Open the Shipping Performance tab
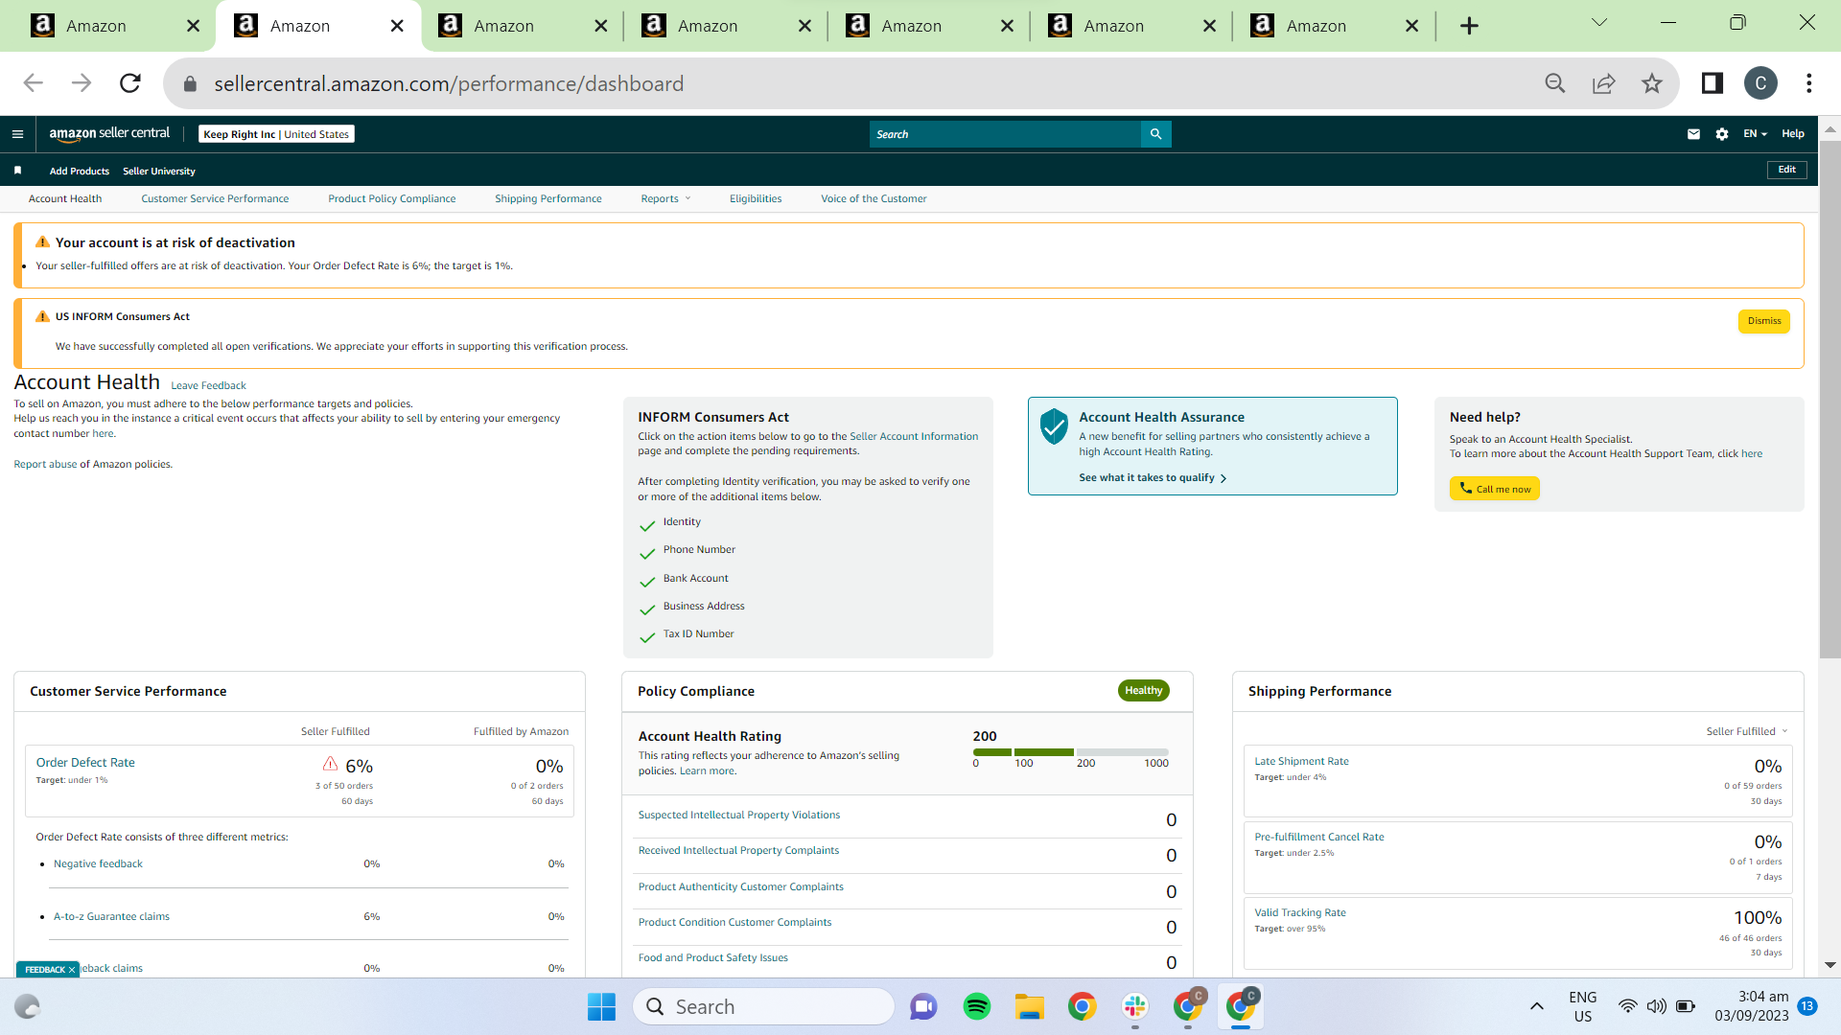Image resolution: width=1841 pixels, height=1035 pixels. tap(548, 199)
